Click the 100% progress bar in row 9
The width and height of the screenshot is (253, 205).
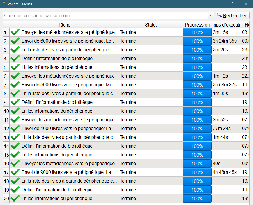(x=197, y=102)
